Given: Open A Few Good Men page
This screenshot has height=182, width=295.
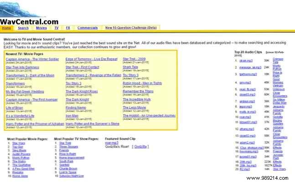Looking at the screenshot, I should [x=23, y=169].
